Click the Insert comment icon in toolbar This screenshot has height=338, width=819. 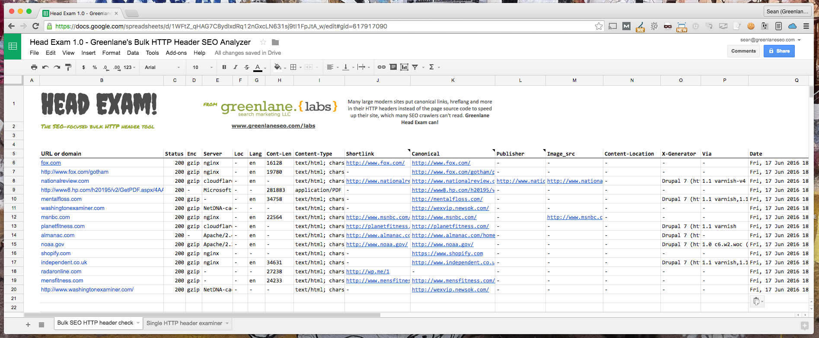[393, 67]
